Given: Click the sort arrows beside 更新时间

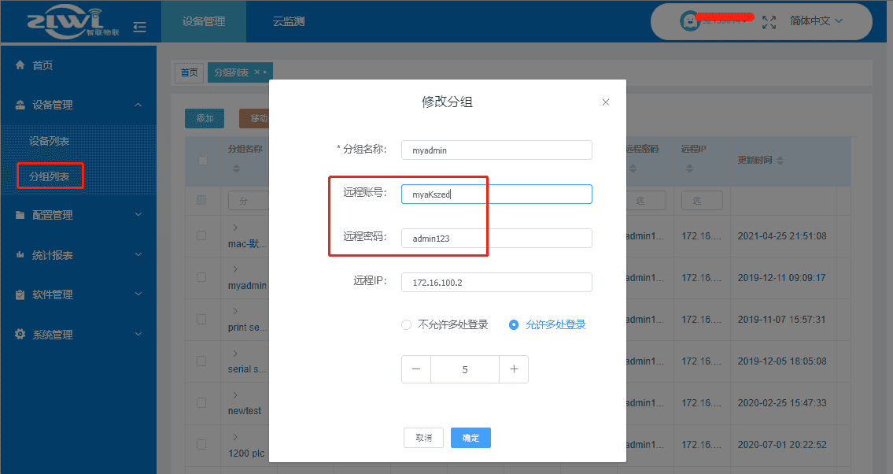Looking at the screenshot, I should pyautogui.click(x=780, y=160).
